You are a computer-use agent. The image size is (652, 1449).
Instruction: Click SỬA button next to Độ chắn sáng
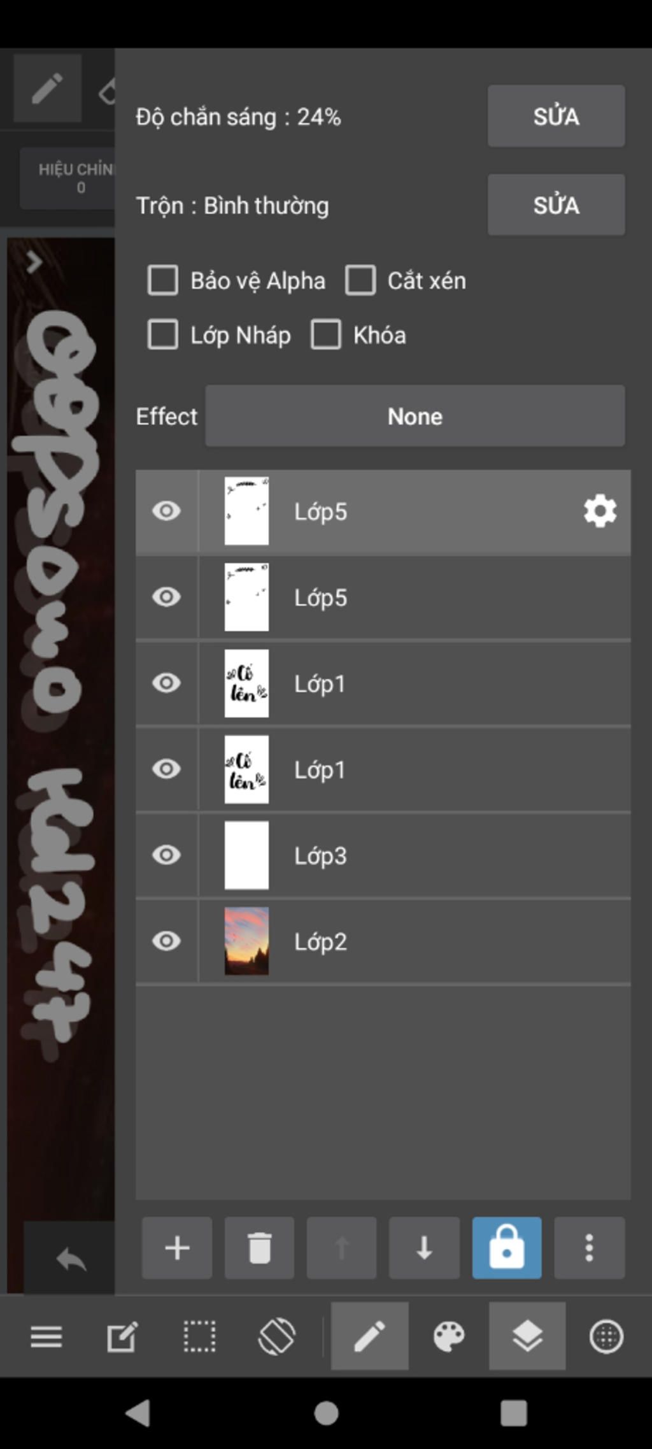pos(556,116)
